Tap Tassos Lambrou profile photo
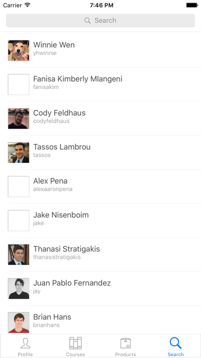The image size is (201, 358). coord(18,153)
